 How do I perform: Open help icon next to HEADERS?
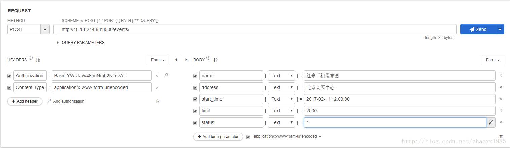point(31,58)
